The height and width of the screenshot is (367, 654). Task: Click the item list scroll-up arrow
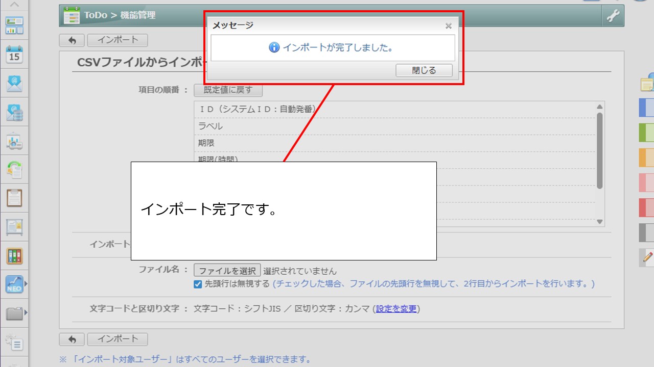click(600, 107)
